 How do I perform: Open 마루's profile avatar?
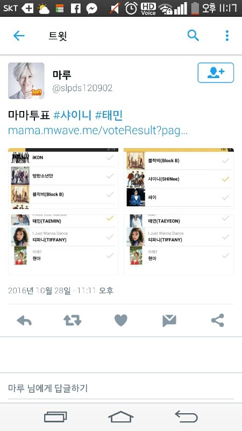click(x=26, y=80)
